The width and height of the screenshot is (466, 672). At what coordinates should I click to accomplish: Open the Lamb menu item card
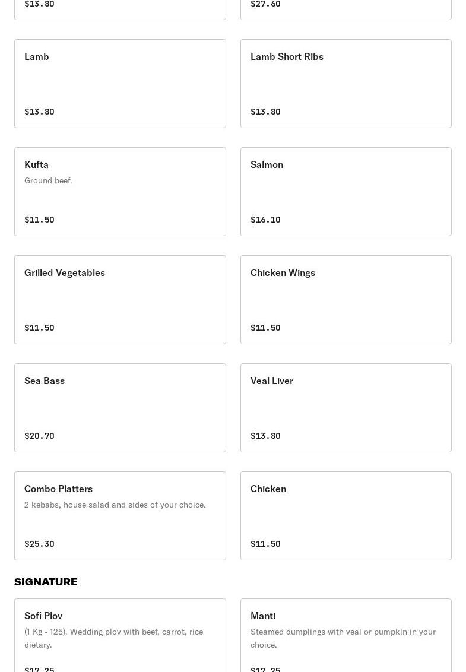pos(120,84)
